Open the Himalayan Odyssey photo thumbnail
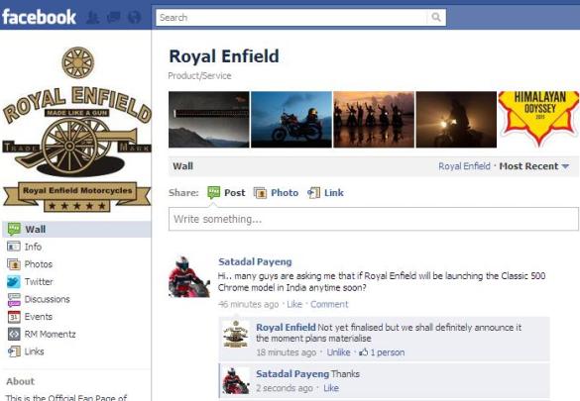 coord(539,120)
